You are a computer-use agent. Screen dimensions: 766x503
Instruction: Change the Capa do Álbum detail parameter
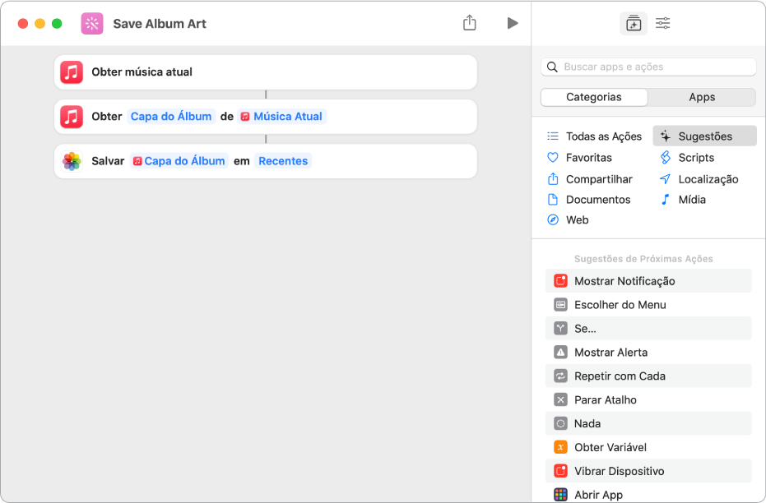coord(171,117)
